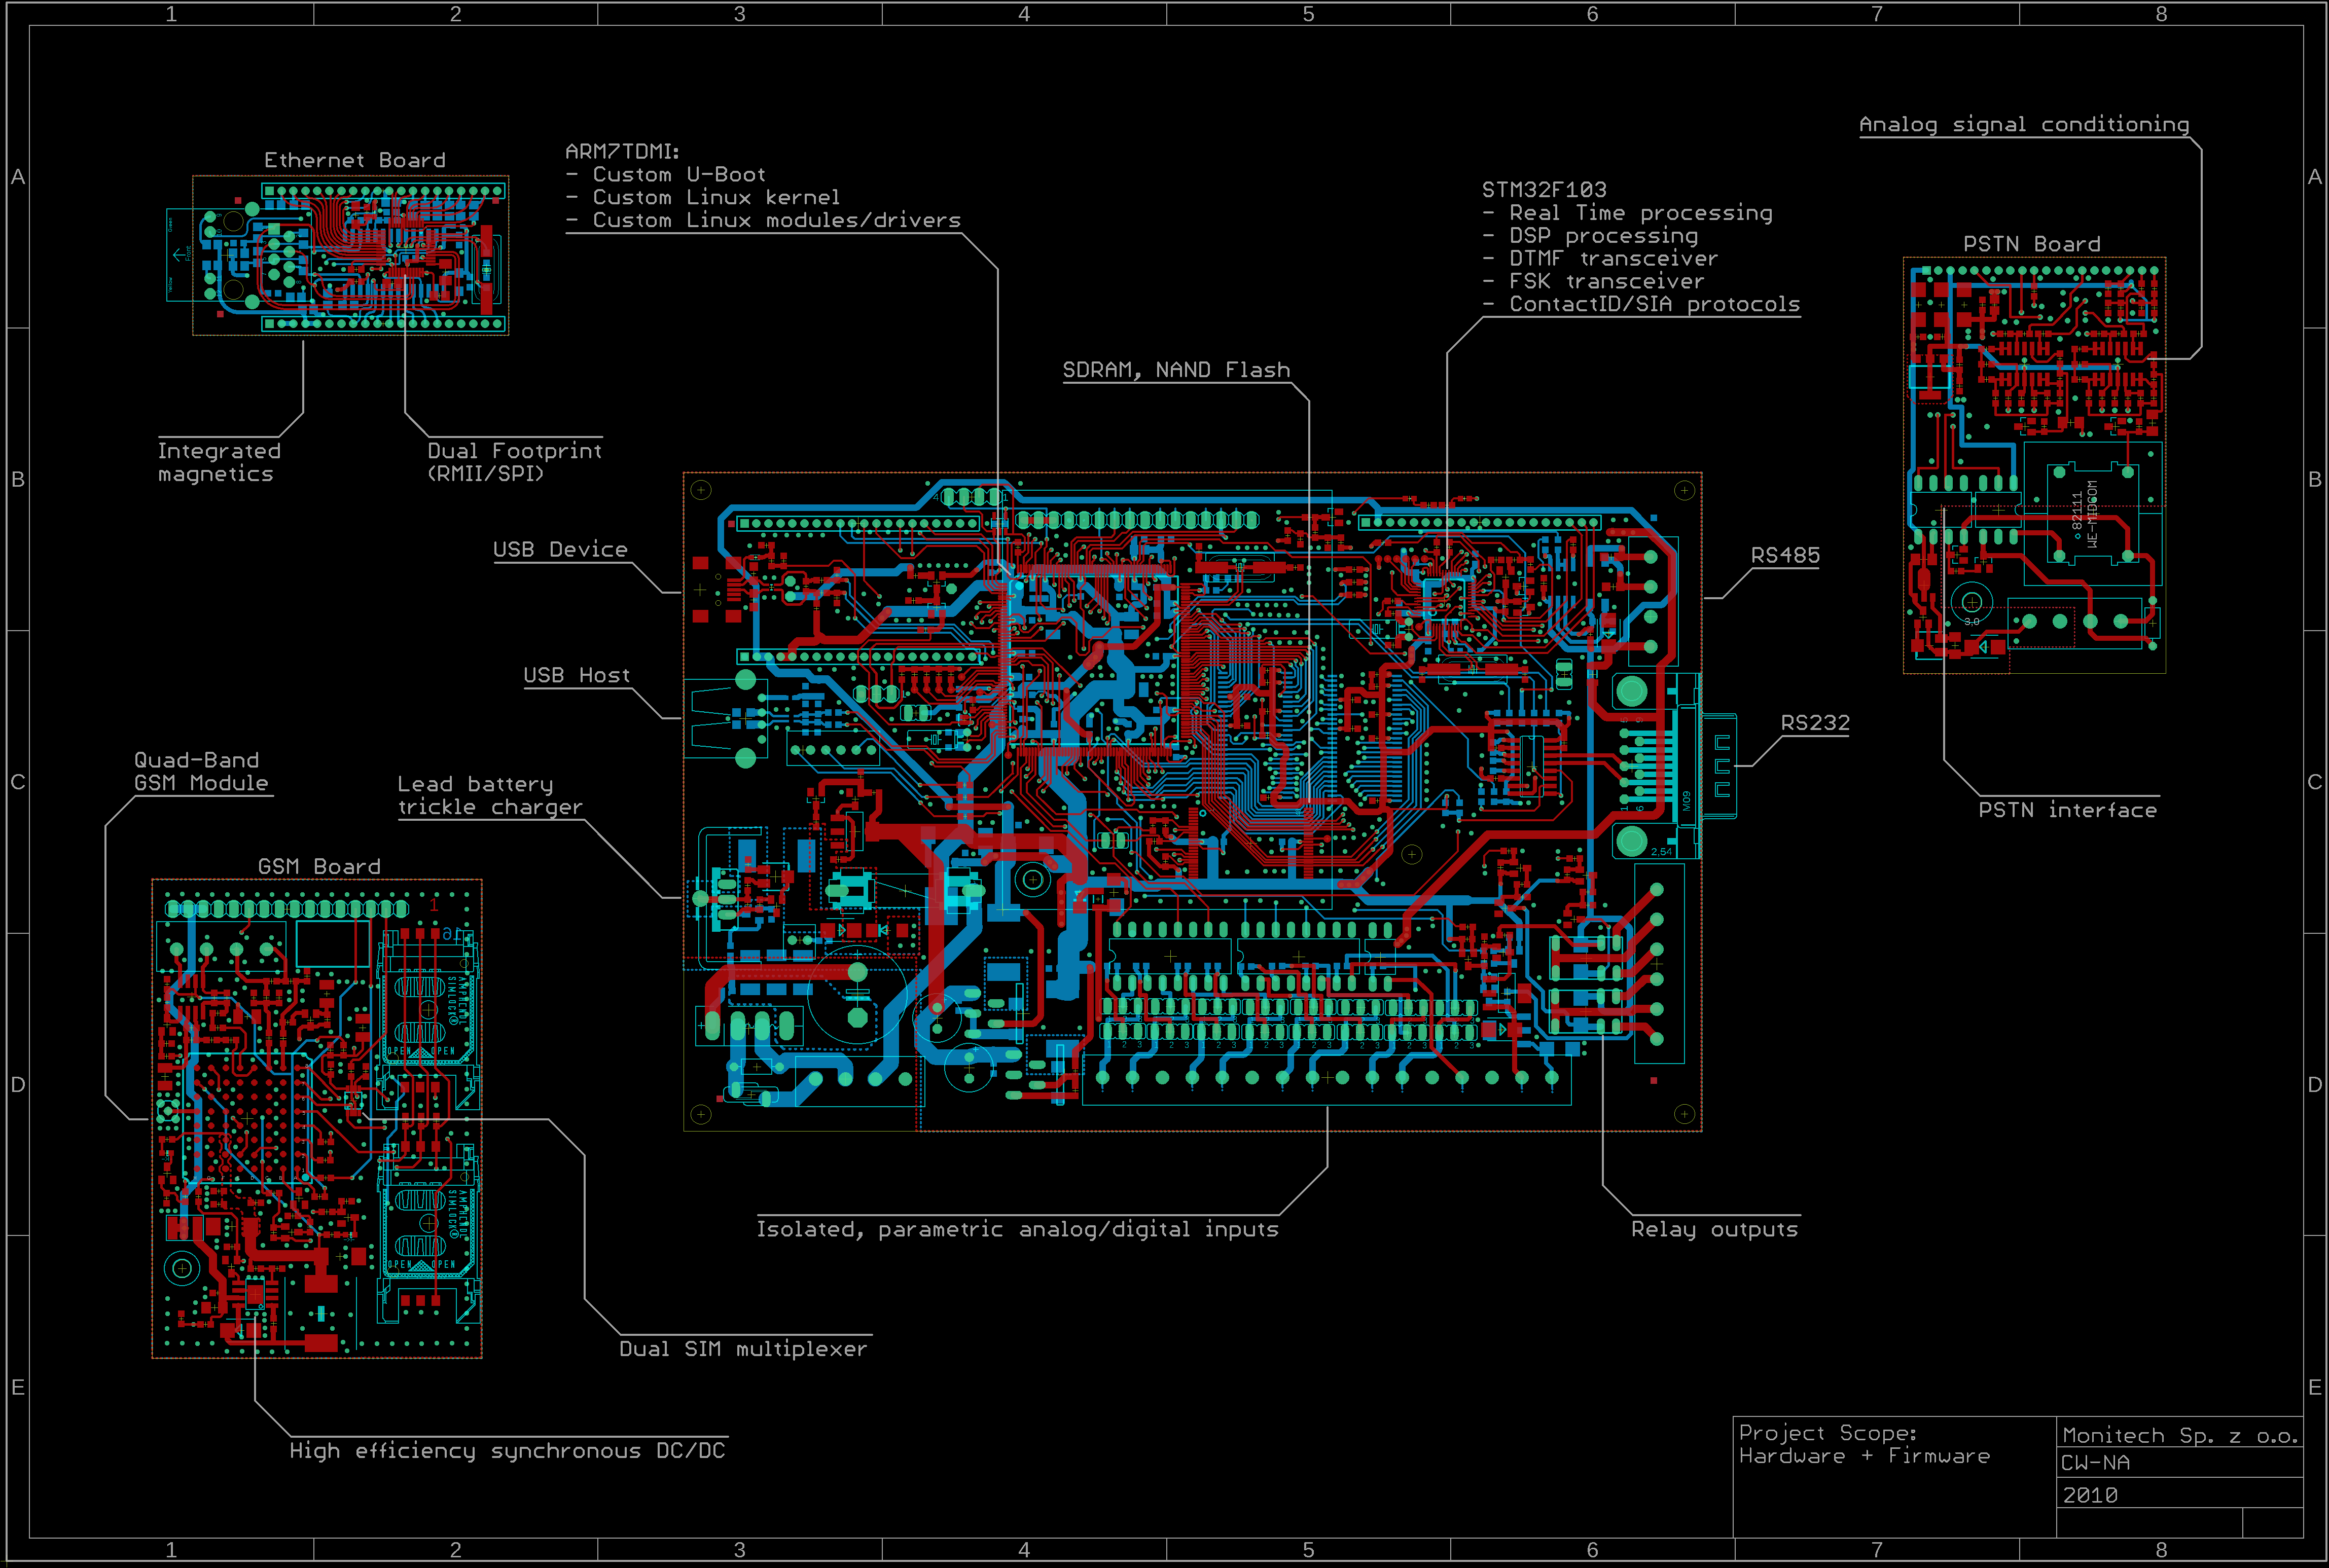Image resolution: width=2329 pixels, height=1568 pixels.
Task: Click the main board's top-left mounting hole
Action: [701, 490]
